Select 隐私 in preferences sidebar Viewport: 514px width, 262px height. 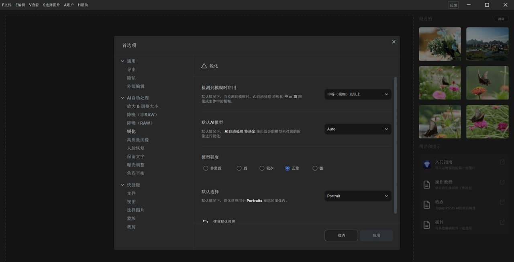[131, 78]
